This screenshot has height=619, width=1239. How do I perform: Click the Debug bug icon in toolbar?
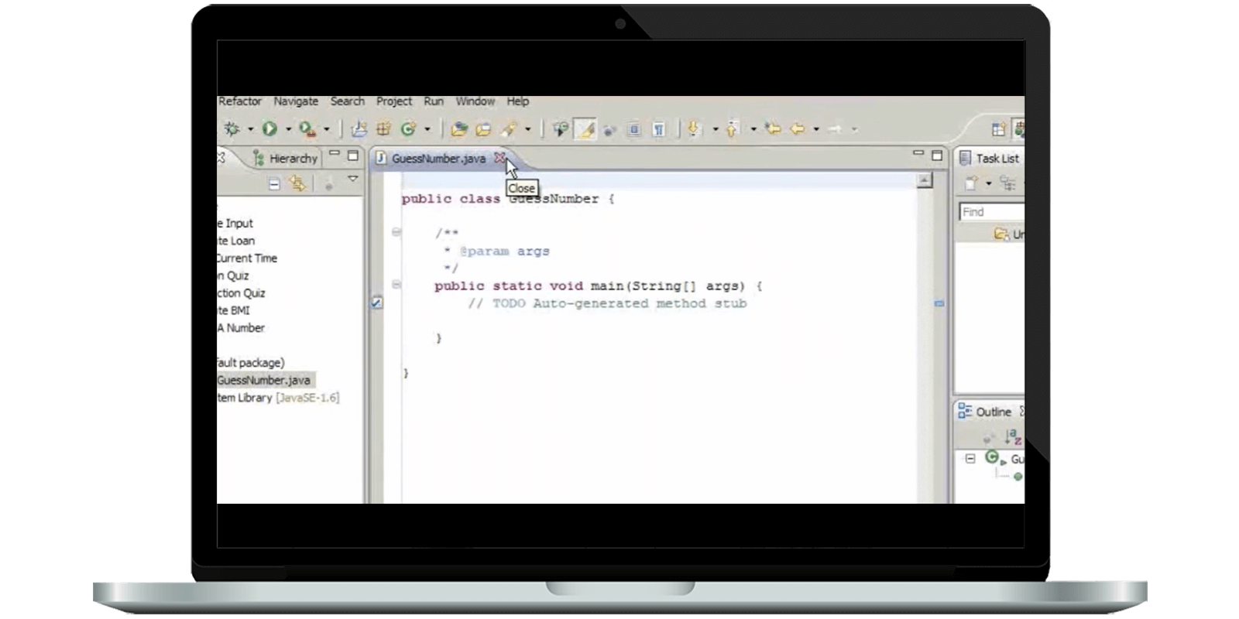click(x=231, y=129)
